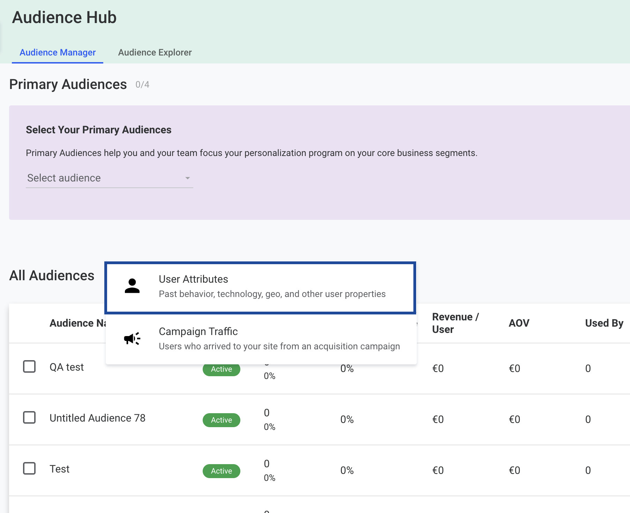
Task: Click the Used By column header
Action: 604,323
